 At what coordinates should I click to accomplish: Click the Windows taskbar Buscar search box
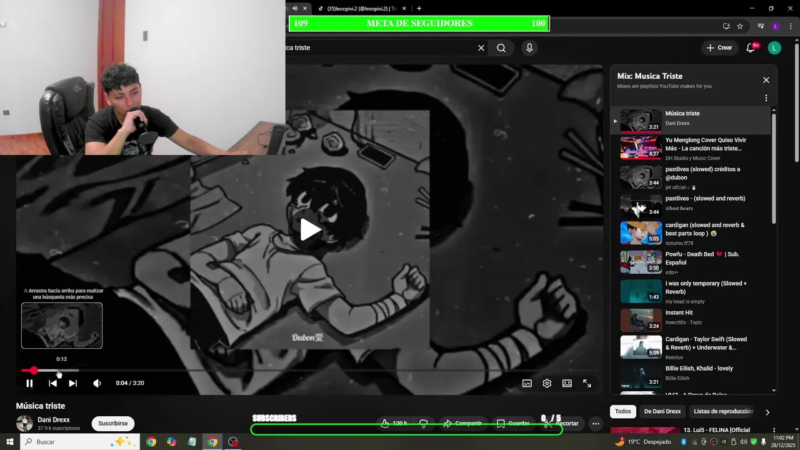coord(79,442)
